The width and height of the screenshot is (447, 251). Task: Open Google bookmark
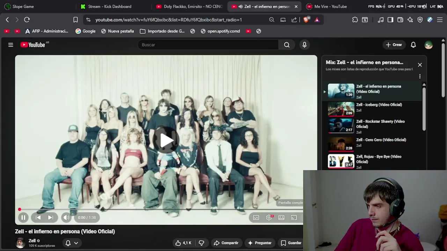pos(86,31)
